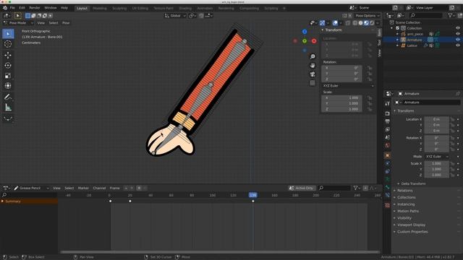The width and height of the screenshot is (463, 260).
Task: Select the Lattice item in outliner
Action: 412,45
